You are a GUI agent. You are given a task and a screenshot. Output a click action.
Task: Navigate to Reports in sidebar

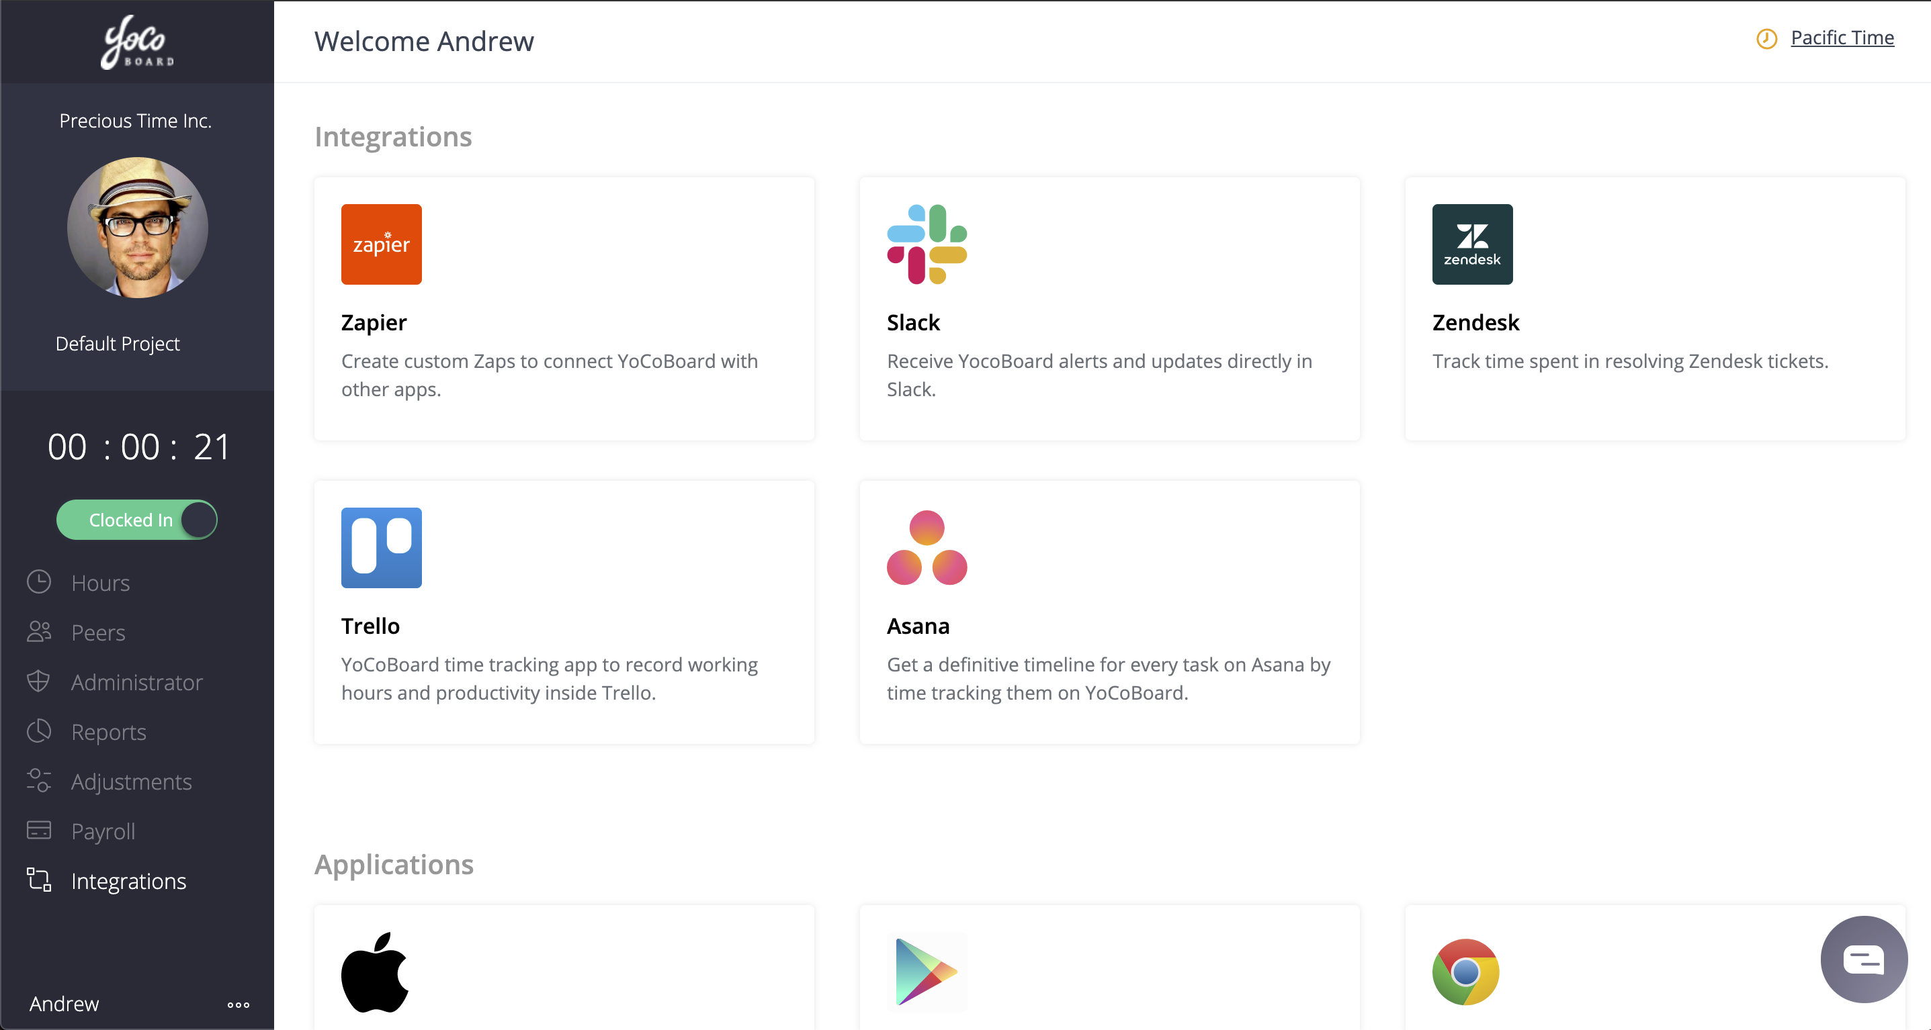click(x=109, y=732)
